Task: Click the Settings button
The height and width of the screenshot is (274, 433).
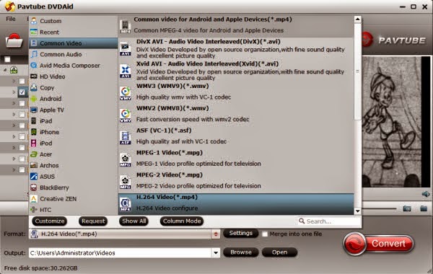Action: (x=241, y=233)
